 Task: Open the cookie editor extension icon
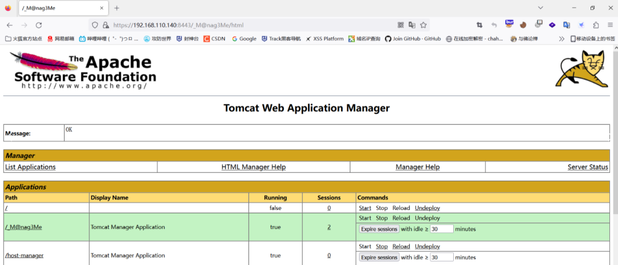pos(523,25)
